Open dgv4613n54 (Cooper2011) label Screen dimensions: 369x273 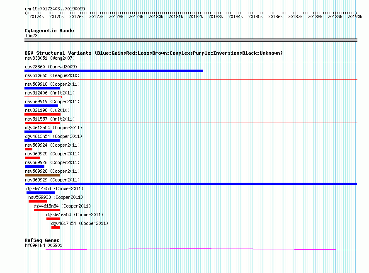[53, 136]
